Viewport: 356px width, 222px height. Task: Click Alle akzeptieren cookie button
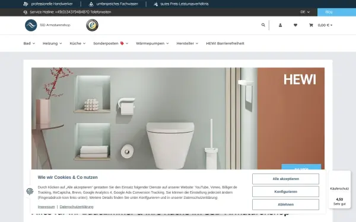click(285, 179)
